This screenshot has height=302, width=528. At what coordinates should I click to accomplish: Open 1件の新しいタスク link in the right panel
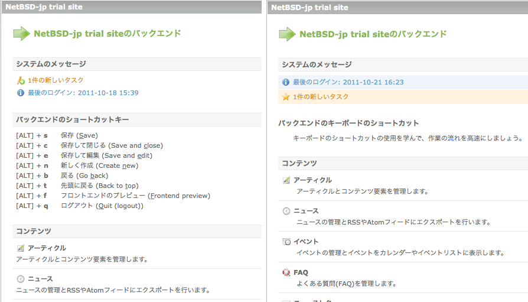[x=321, y=97]
